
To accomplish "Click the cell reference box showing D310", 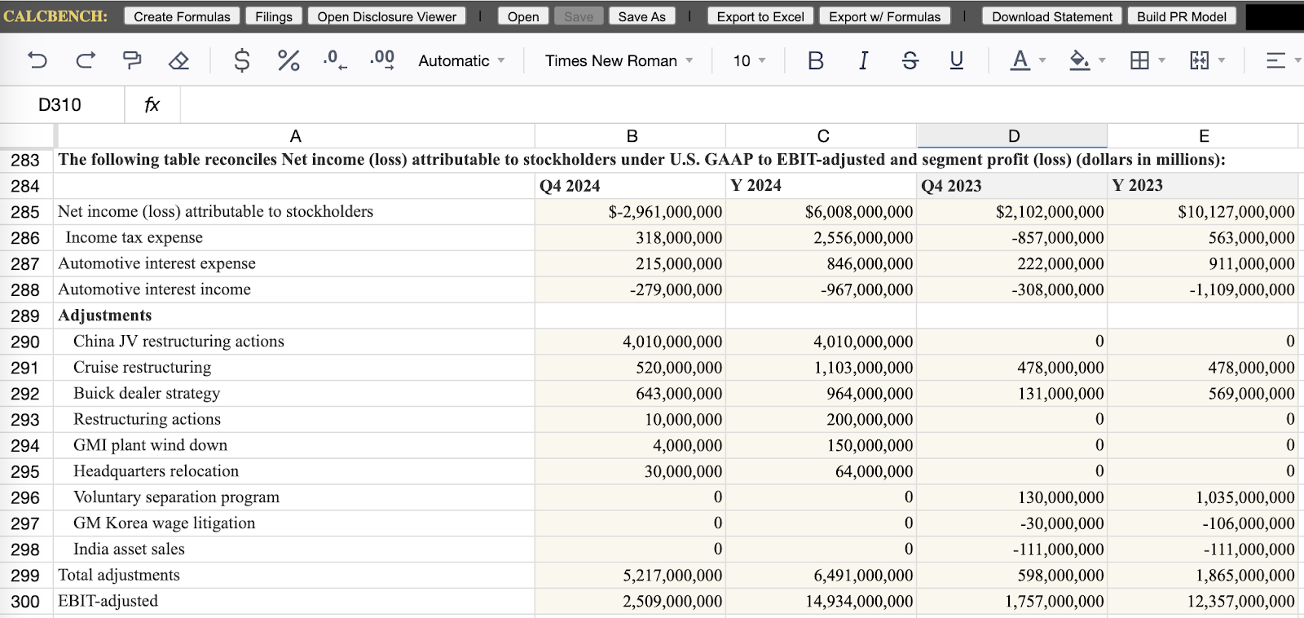I will pyautogui.click(x=60, y=104).
